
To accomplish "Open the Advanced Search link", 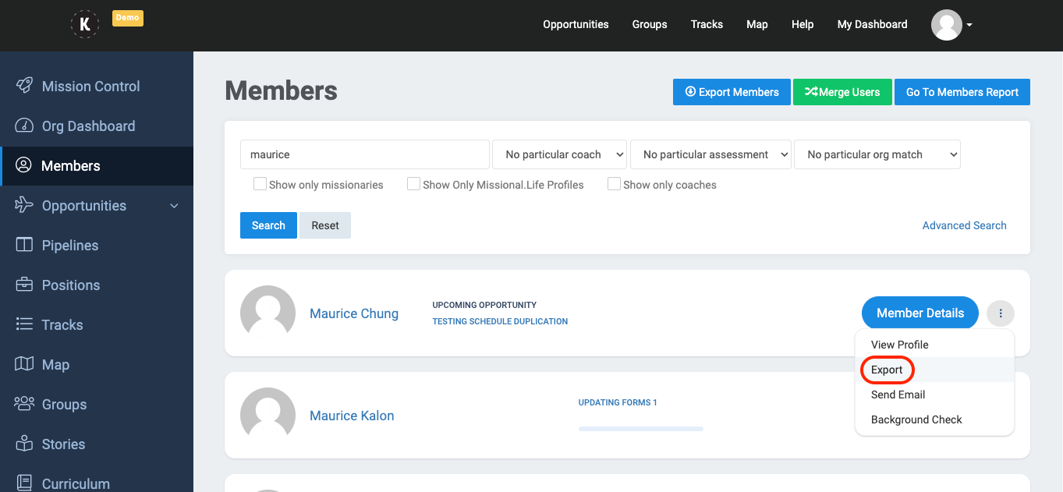I will click(964, 225).
